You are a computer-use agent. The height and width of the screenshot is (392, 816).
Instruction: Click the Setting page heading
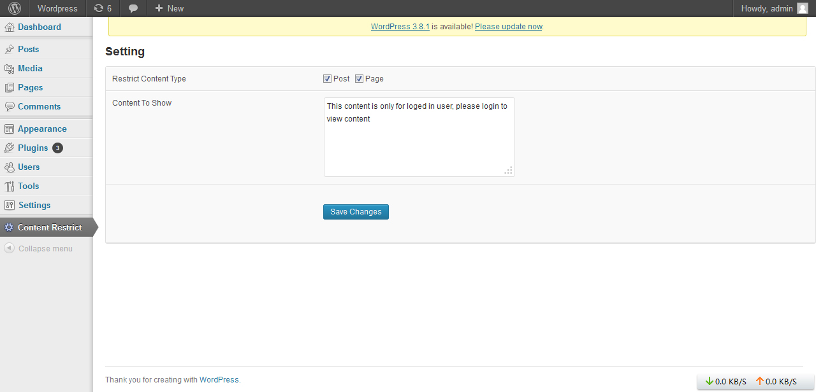(x=125, y=52)
